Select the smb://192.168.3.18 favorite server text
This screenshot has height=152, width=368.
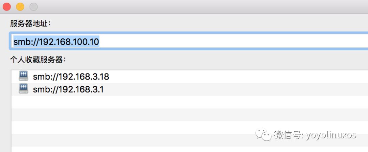point(71,77)
